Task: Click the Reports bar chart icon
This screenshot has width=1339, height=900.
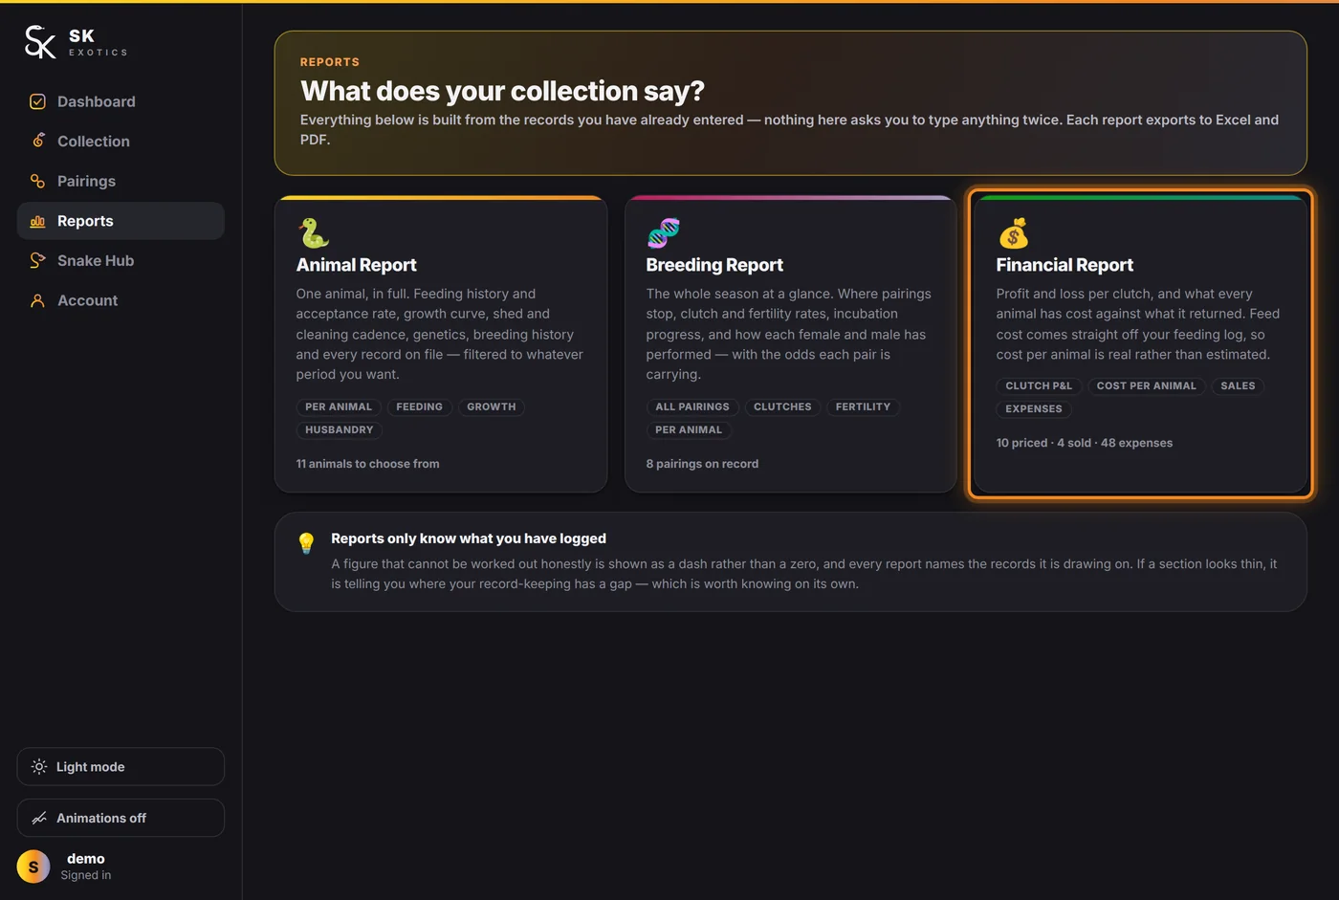Action: (x=37, y=221)
